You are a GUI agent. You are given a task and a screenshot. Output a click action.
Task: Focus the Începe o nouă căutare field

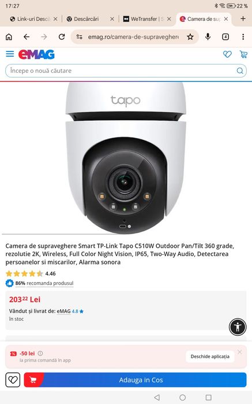(x=121, y=71)
